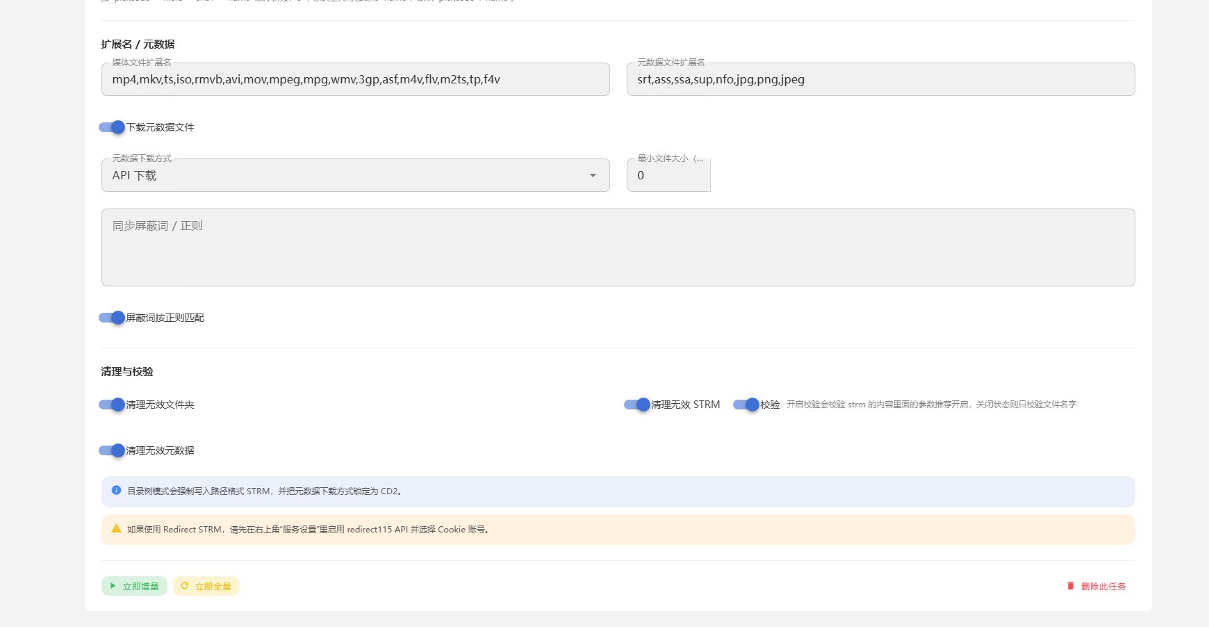Click the 元数据文件扩展名 input field
Viewport: 1209px width, 627px height.
click(881, 79)
